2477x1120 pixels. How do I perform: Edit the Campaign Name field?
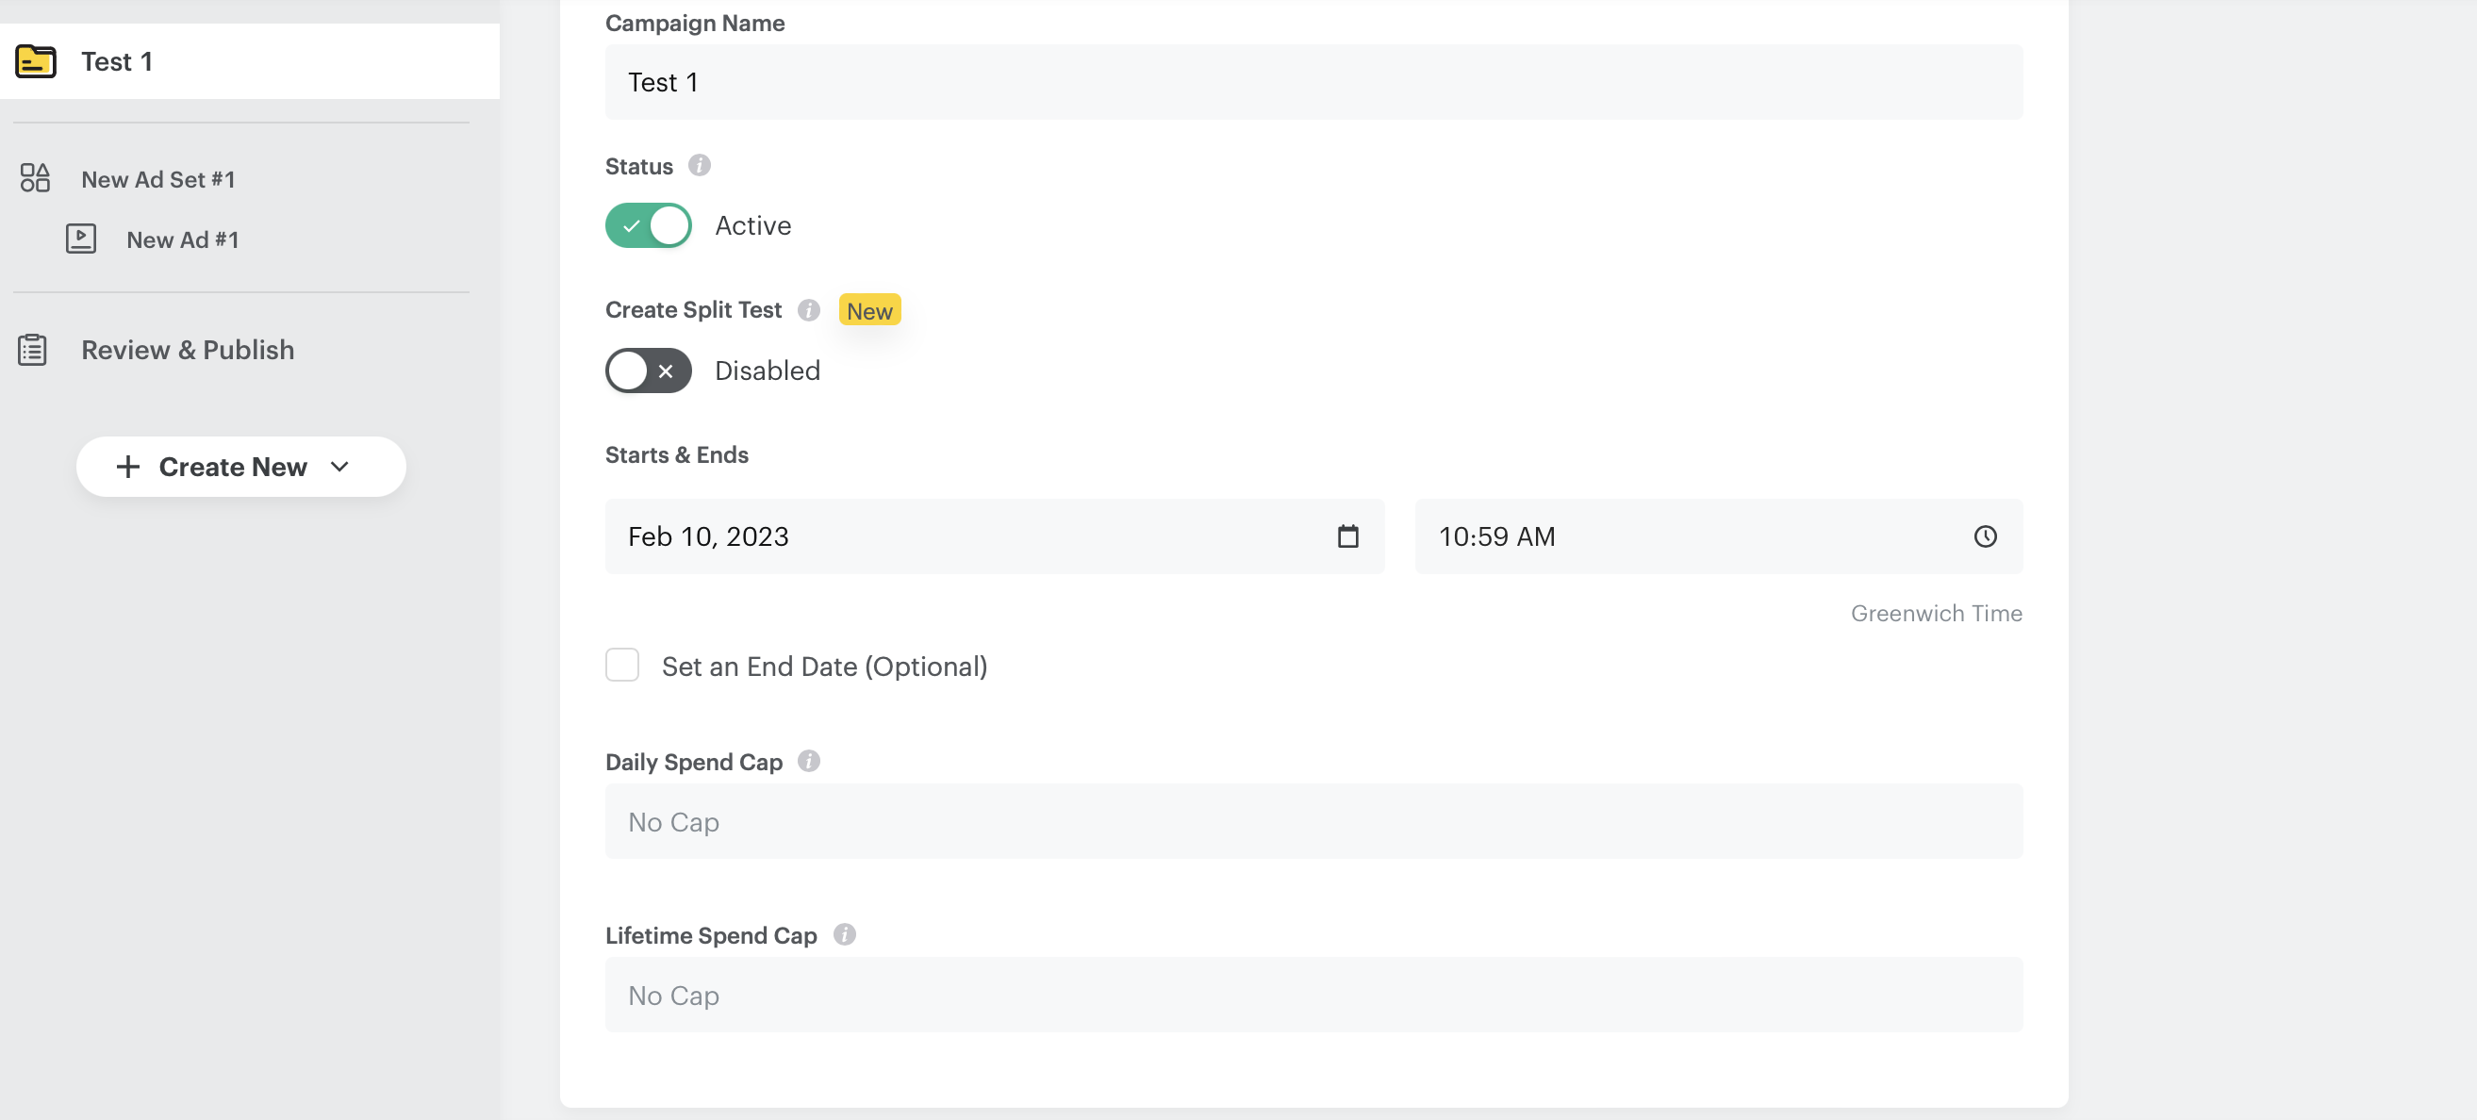pyautogui.click(x=1313, y=83)
